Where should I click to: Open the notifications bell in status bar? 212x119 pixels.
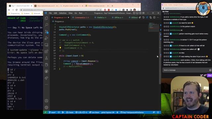coord(158,112)
